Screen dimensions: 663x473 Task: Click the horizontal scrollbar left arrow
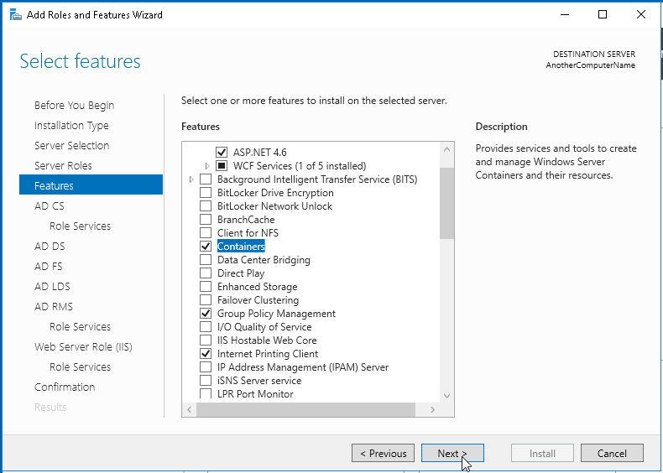coord(189,410)
